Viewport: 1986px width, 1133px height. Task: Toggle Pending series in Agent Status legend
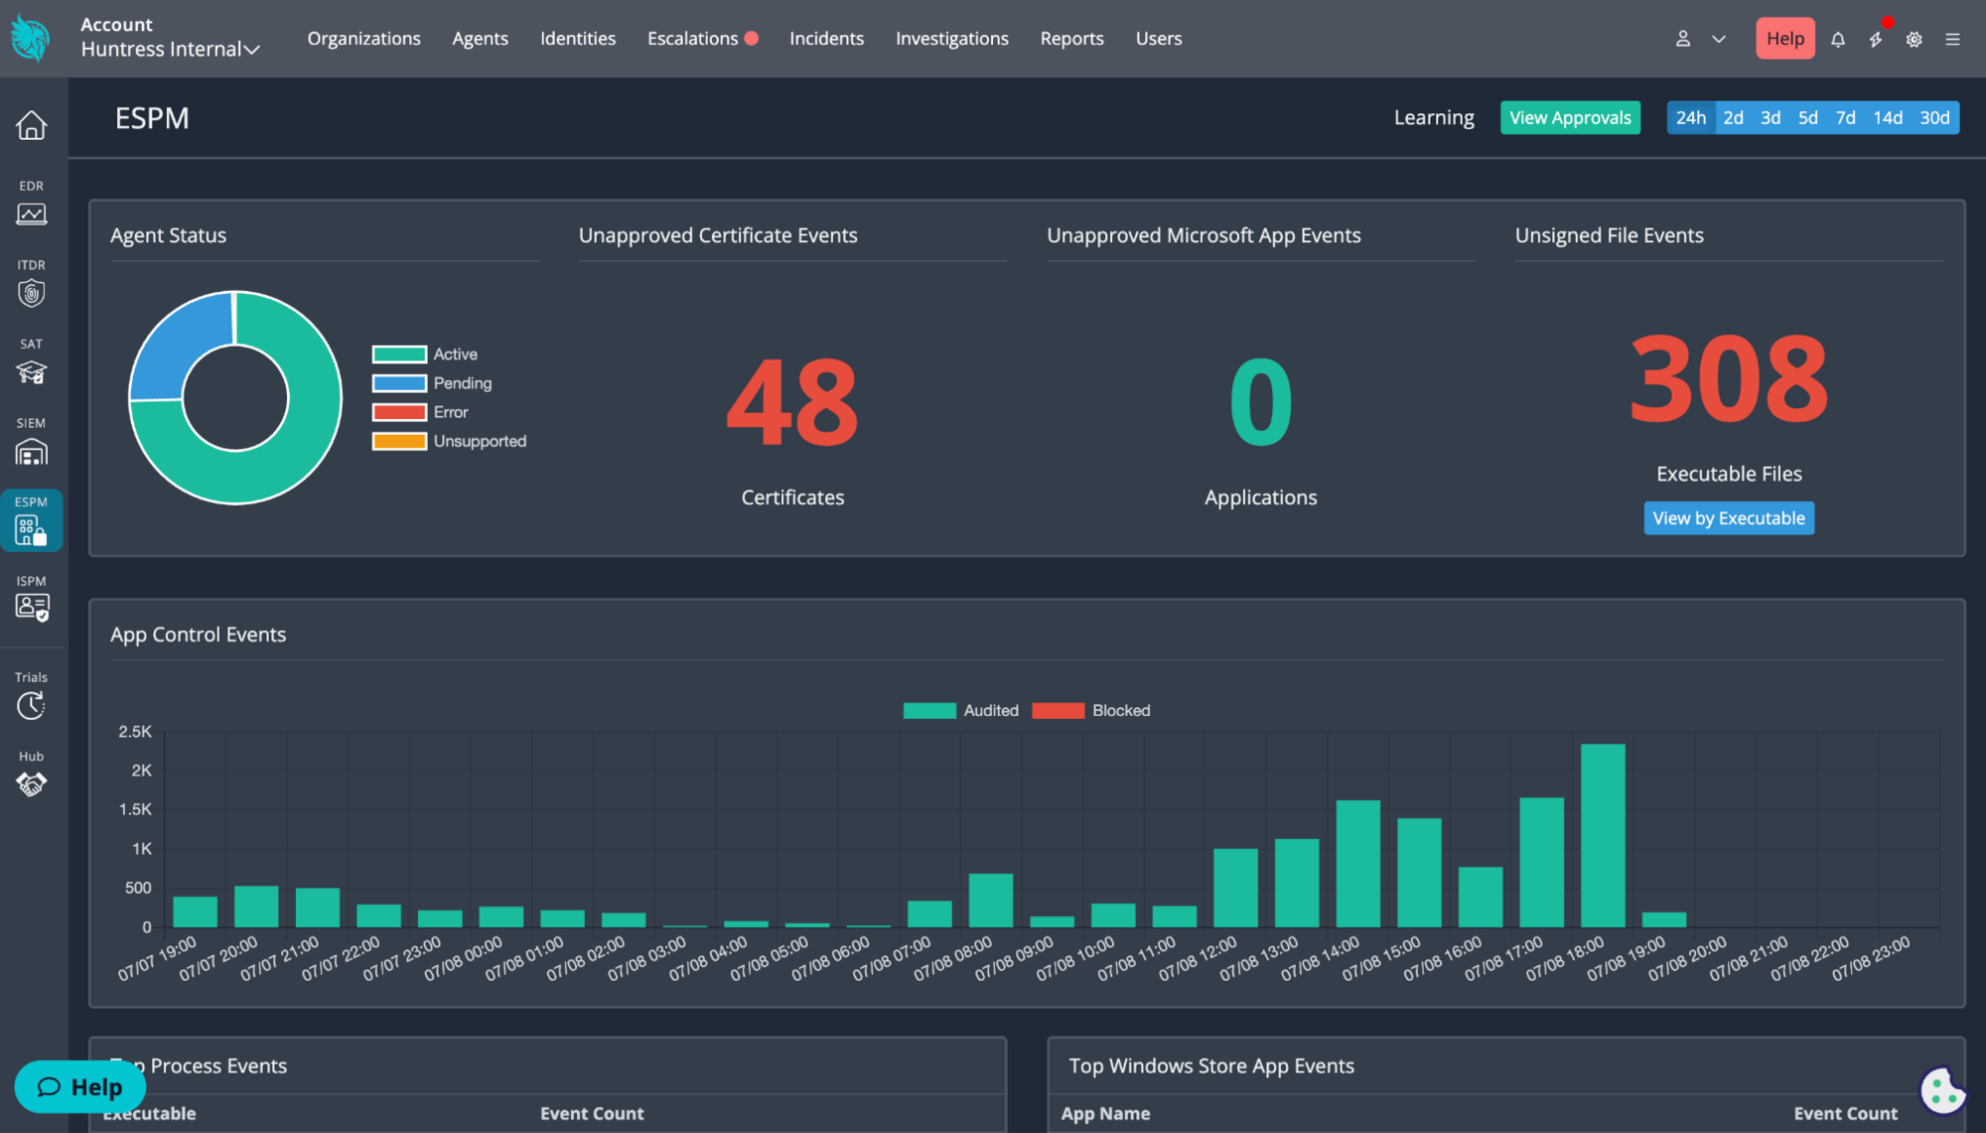click(x=432, y=383)
